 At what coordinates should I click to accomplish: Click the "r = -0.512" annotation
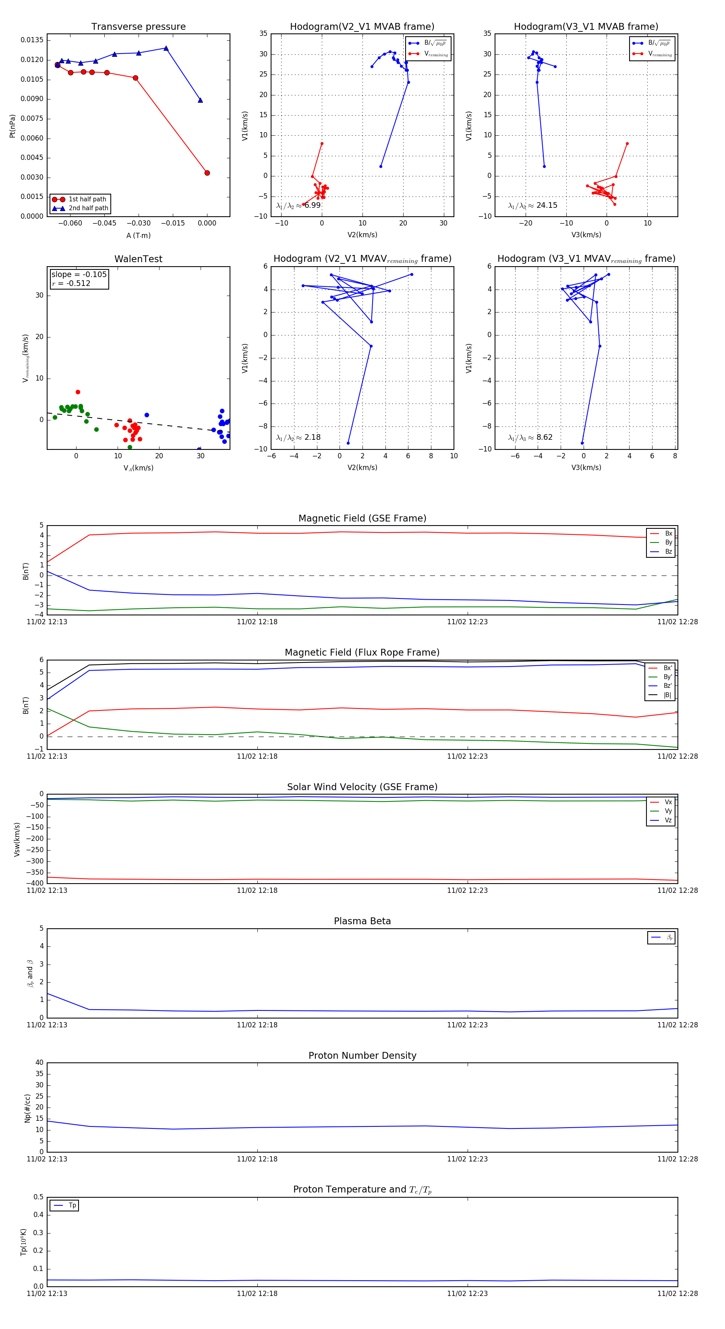[71, 283]
